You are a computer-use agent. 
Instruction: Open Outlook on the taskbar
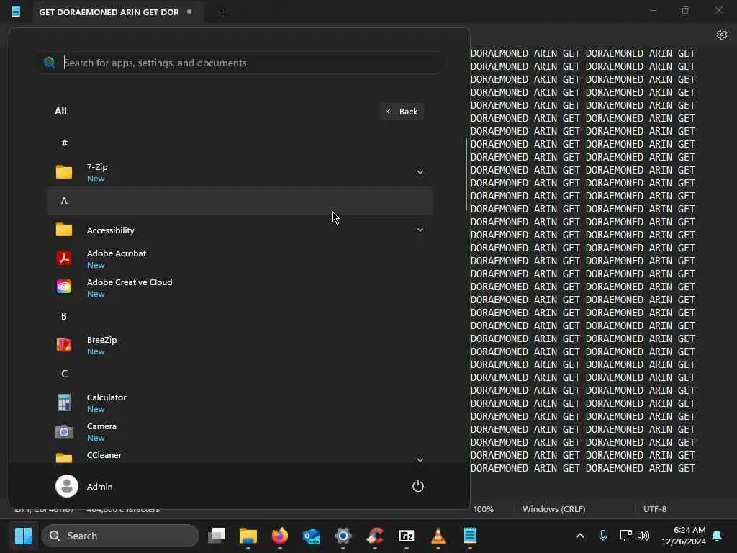[x=312, y=536]
